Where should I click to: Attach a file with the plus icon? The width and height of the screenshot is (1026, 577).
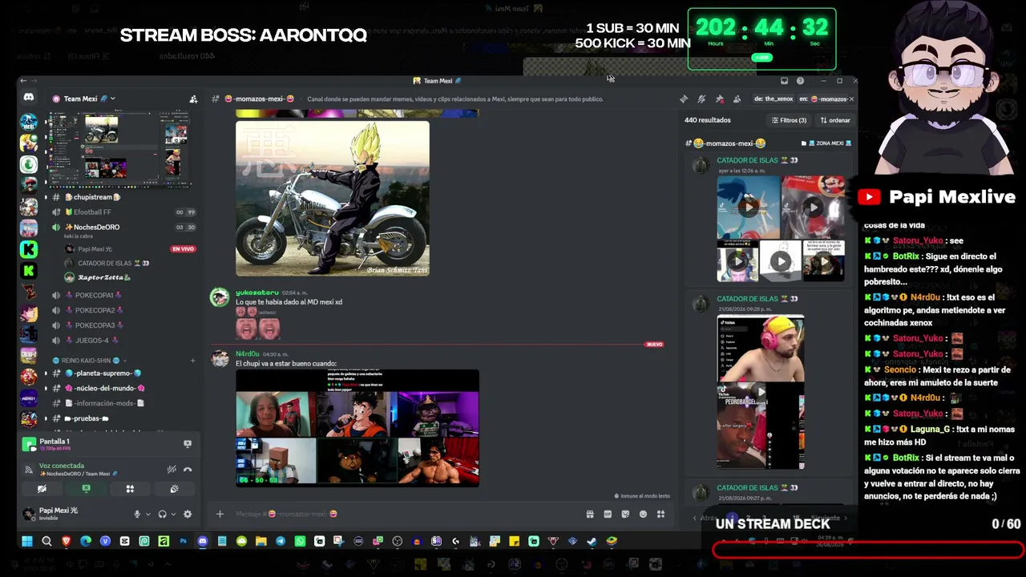click(x=220, y=514)
